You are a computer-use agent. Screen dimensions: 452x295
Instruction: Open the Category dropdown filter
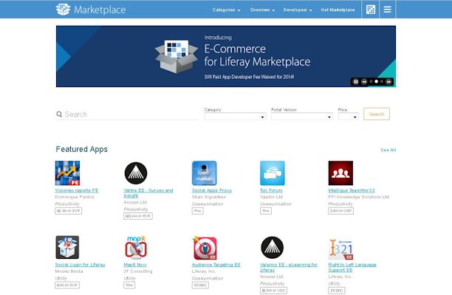[235, 117]
